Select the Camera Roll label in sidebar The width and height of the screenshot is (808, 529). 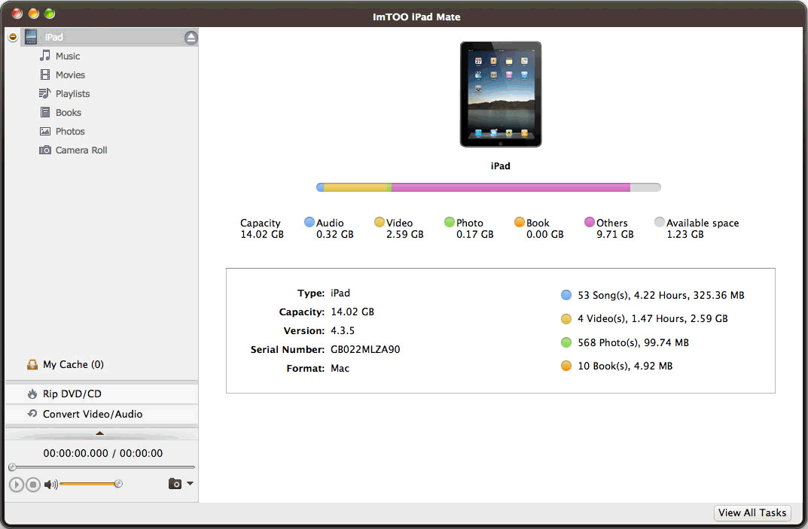[x=81, y=150]
